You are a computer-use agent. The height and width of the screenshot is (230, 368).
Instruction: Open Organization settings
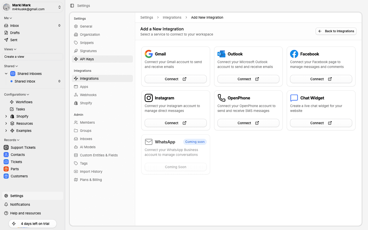click(102, 34)
